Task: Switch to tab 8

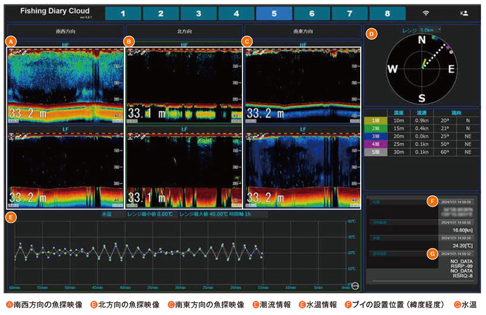Action: [387, 13]
